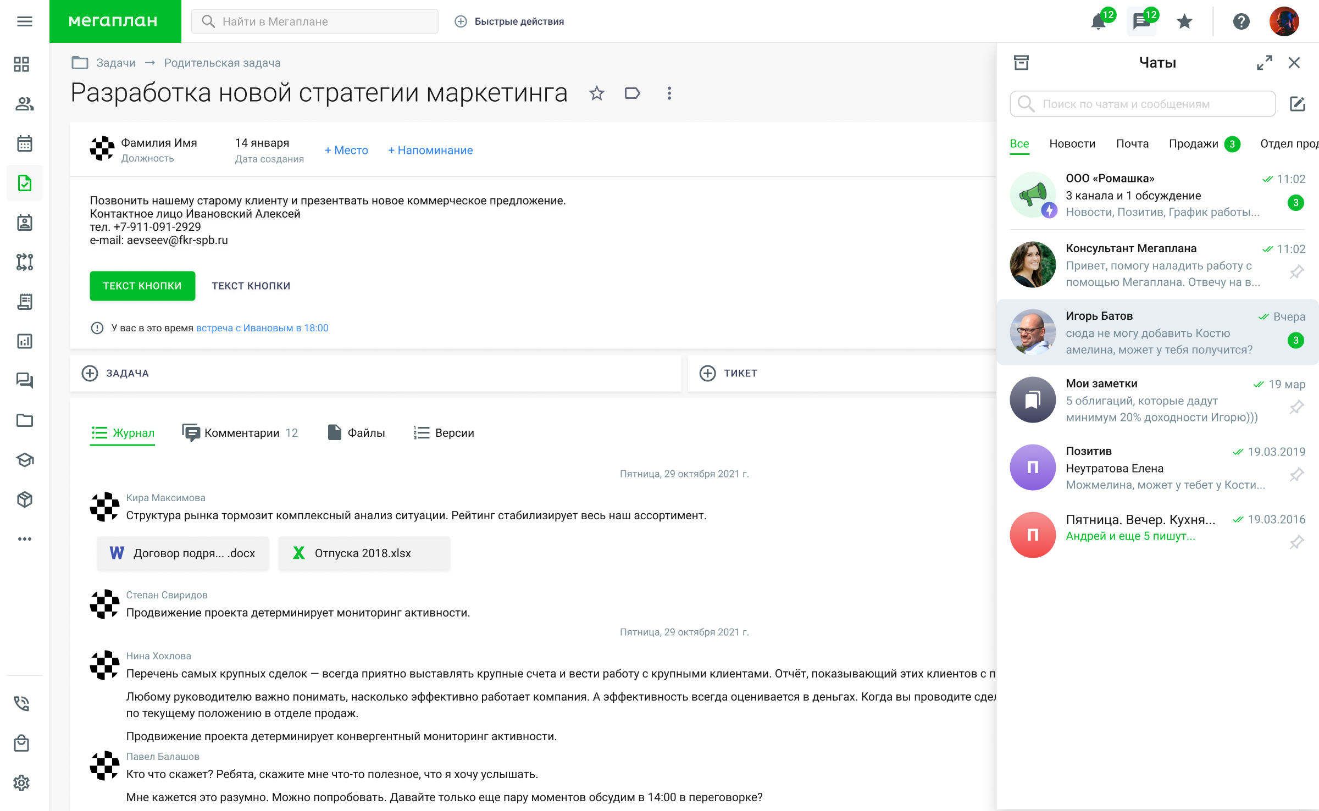Screen dimensions: 1319x811
Task: Compose a new chat with the pencil icon
Action: pyautogui.click(x=1298, y=104)
